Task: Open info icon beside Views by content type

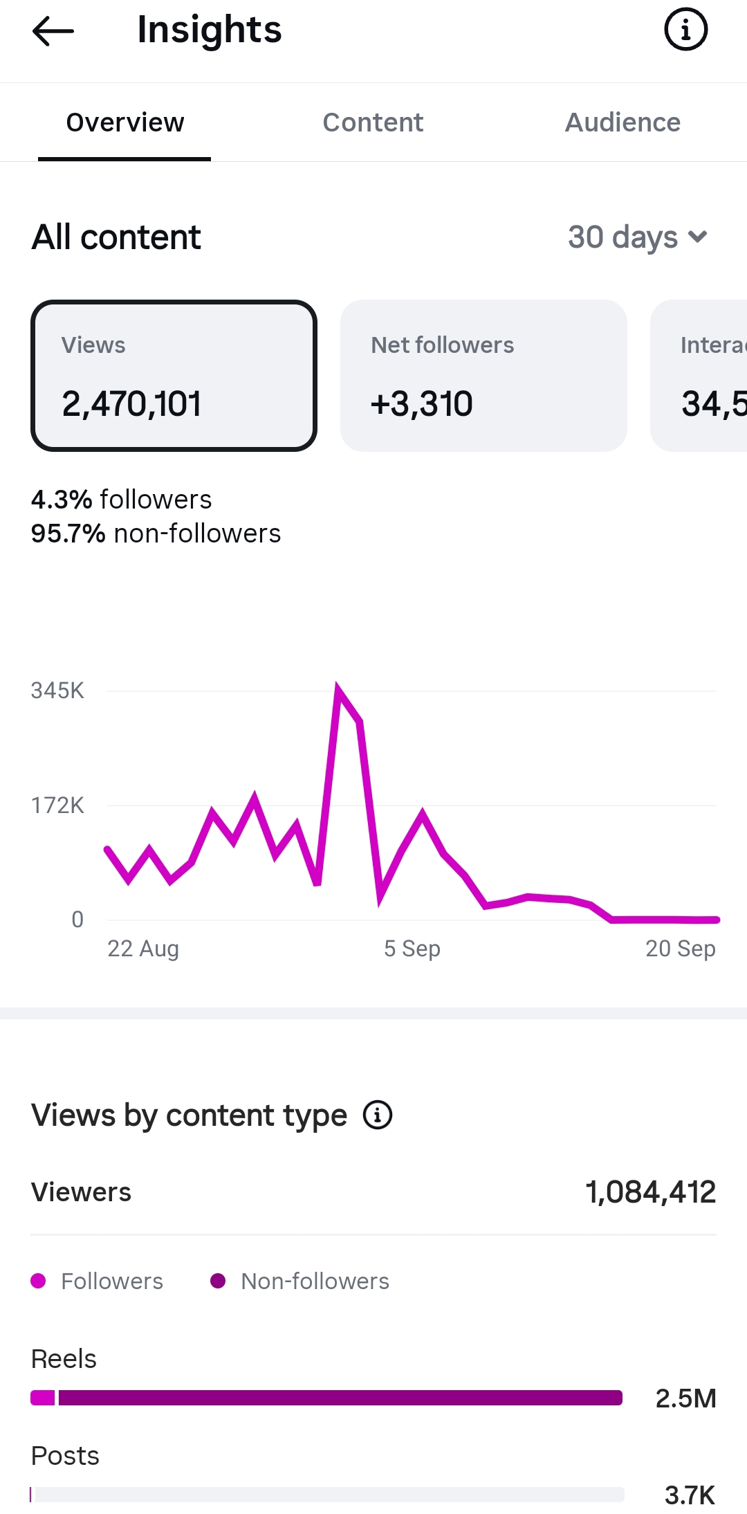Action: 378,1115
